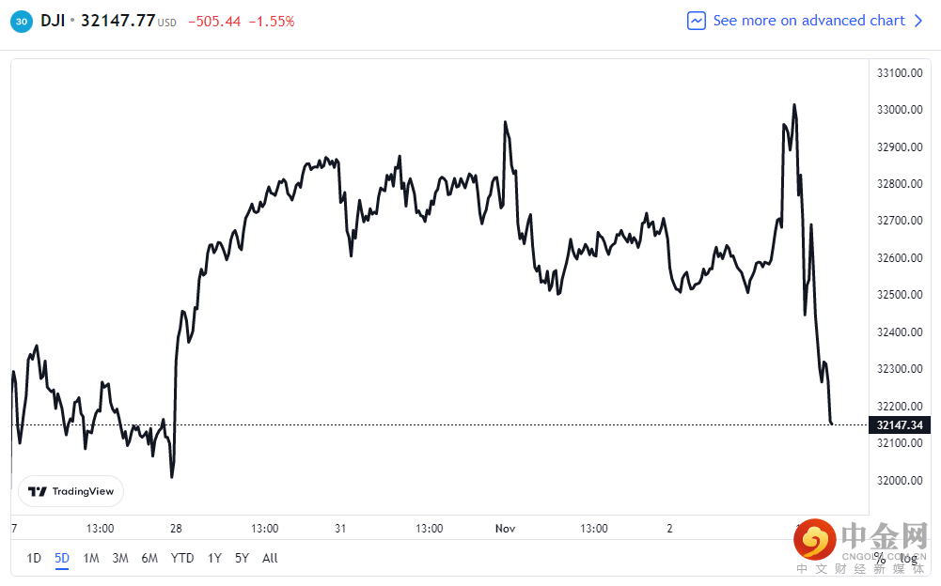Click the 32147.34 current price label

coord(901,424)
